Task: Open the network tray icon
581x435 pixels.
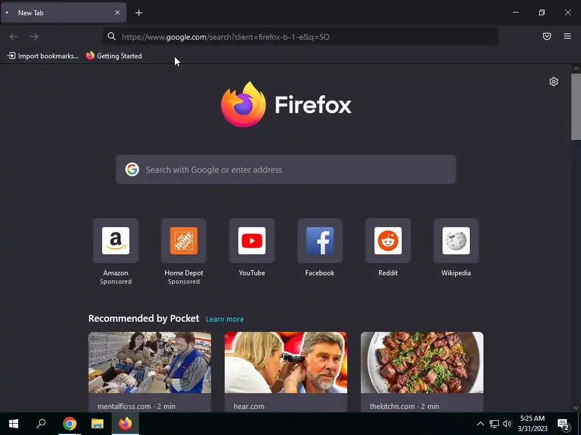Action: tap(494, 424)
